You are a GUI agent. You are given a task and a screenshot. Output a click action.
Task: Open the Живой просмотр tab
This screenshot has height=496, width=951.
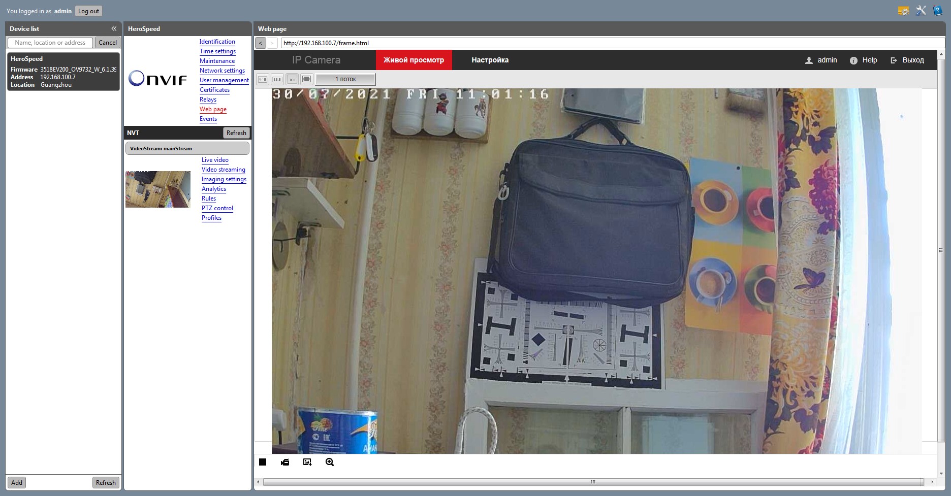[414, 60]
